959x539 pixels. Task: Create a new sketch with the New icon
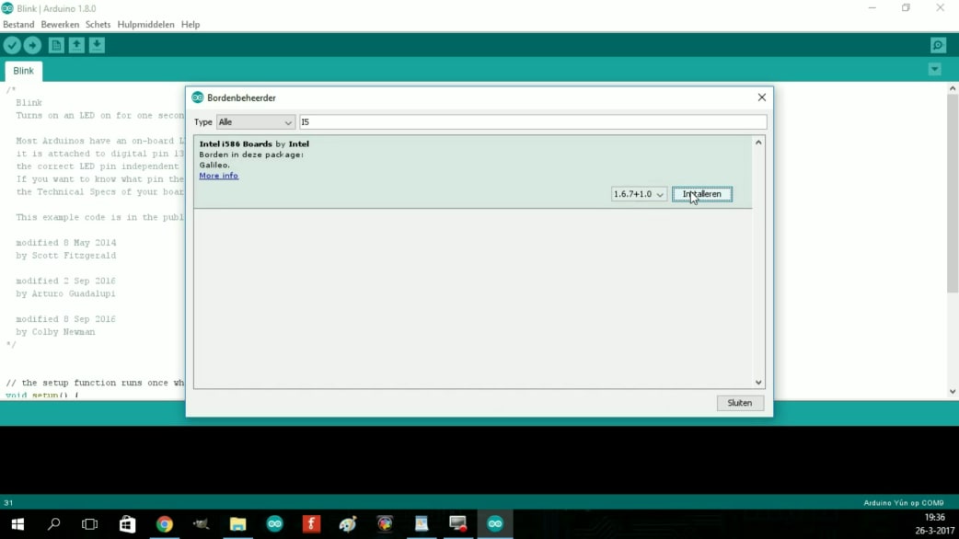56,45
